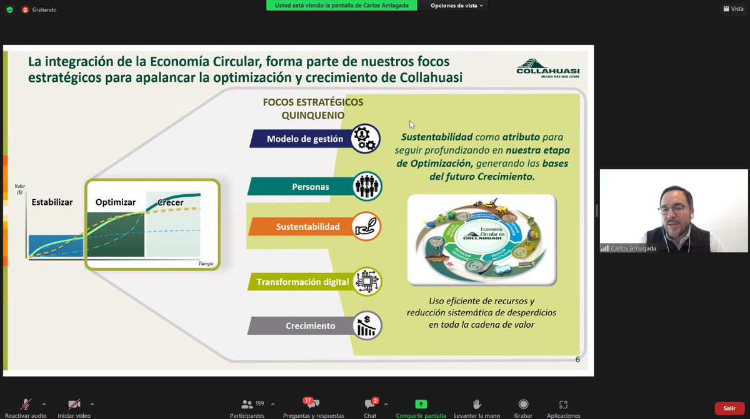Expand video options arrow next to Iniciar video
The image size is (750, 419).
pyautogui.click(x=92, y=404)
